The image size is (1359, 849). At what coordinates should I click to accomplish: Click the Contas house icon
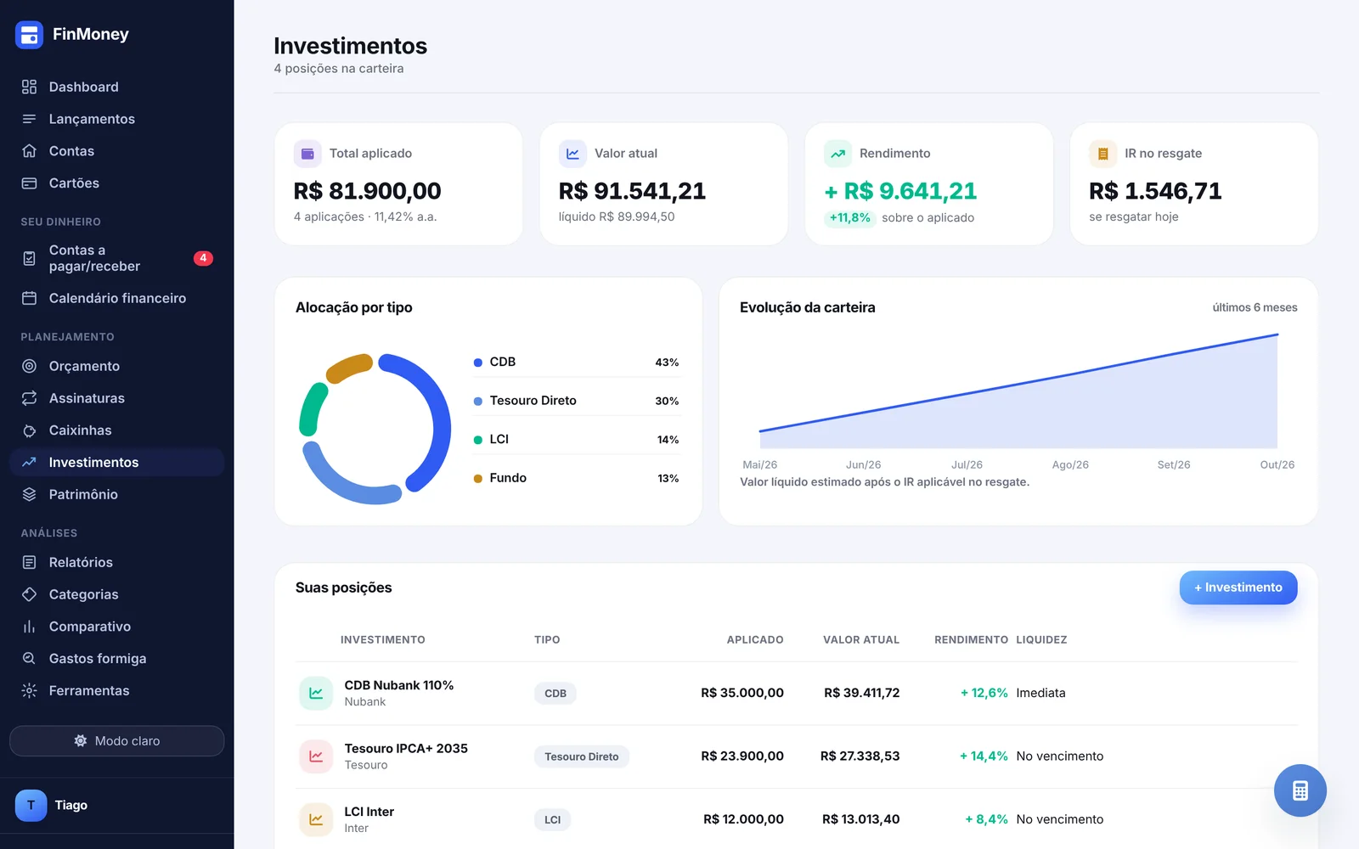pos(29,151)
